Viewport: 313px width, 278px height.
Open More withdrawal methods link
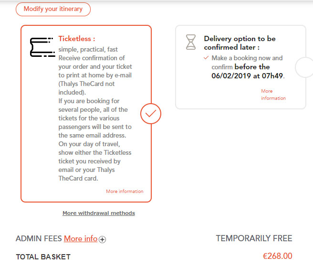coord(99,213)
